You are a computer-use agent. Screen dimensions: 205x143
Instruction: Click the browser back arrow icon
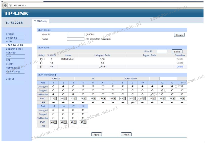[x=5, y=5]
